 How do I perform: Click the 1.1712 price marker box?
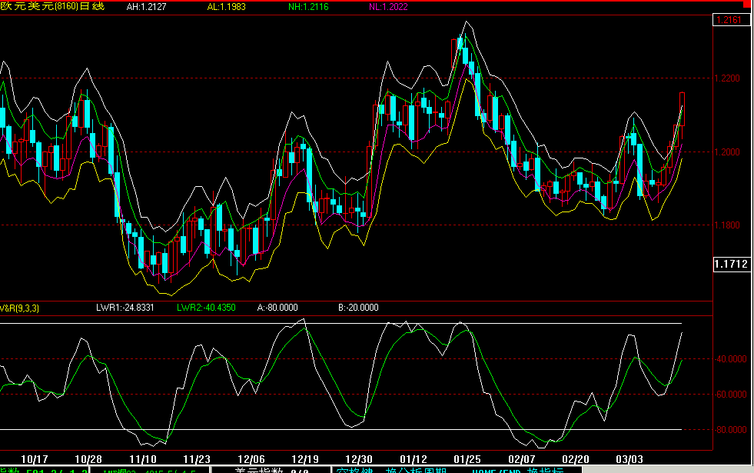(731, 264)
